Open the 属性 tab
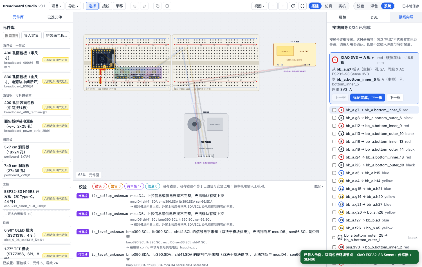422x267 pixels. (x=342, y=17)
